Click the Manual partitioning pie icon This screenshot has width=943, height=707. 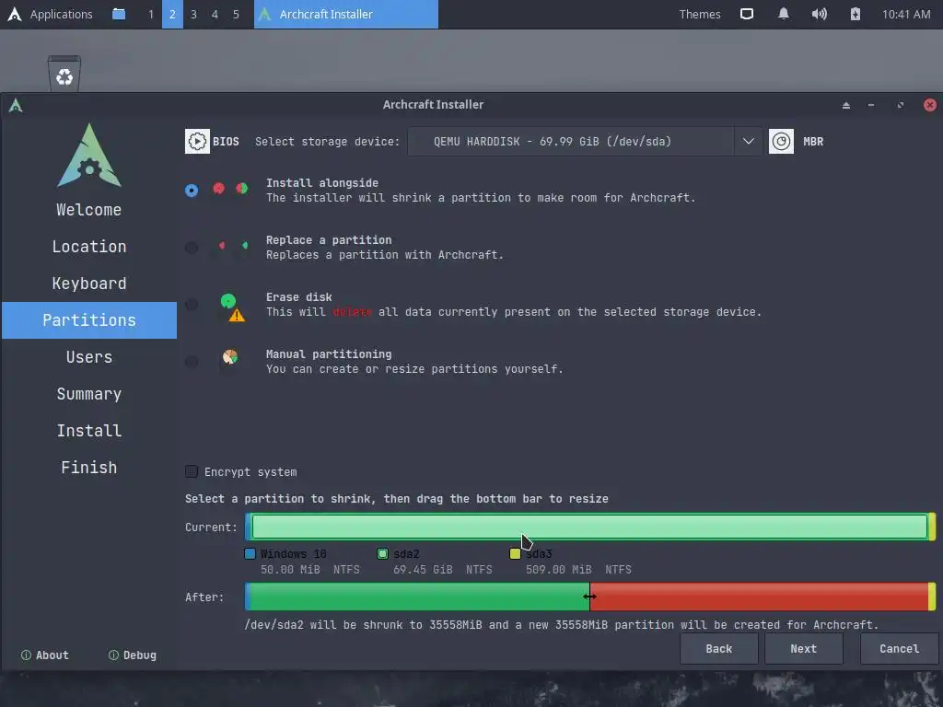click(229, 357)
